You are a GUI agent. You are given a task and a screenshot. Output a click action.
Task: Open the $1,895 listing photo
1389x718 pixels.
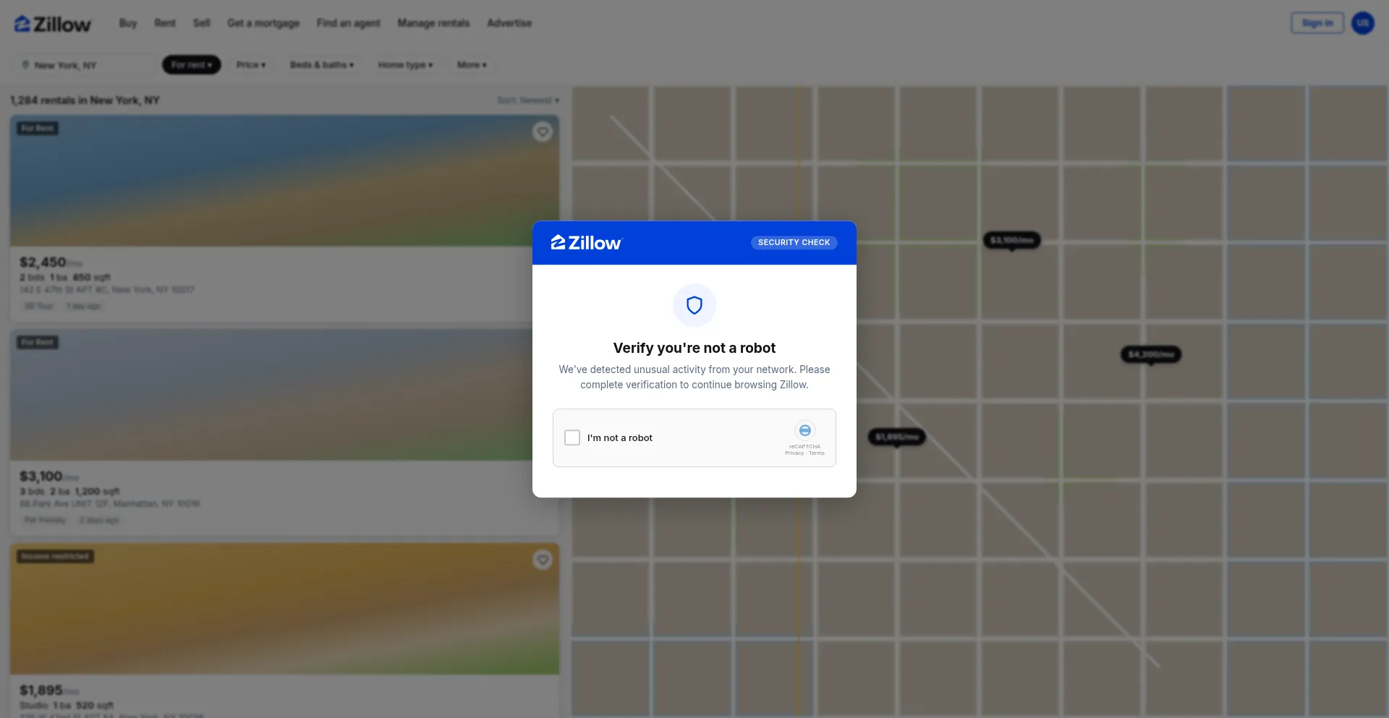point(284,609)
